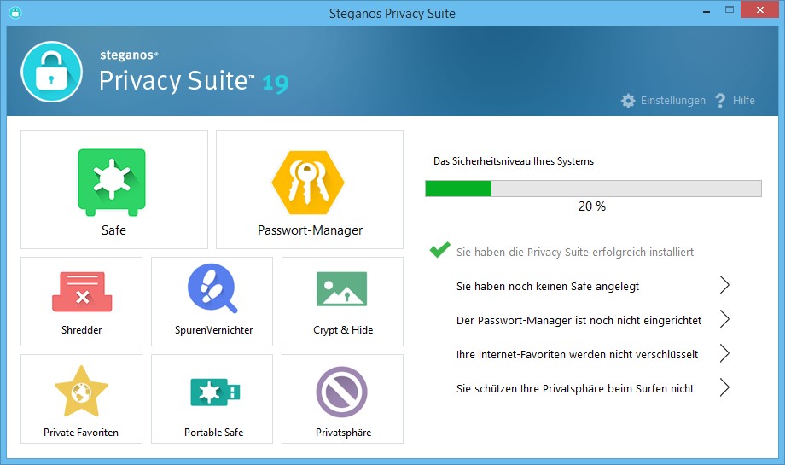Click the 'Portable Safe' tile label
This screenshot has width=785, height=465.
[x=214, y=432]
